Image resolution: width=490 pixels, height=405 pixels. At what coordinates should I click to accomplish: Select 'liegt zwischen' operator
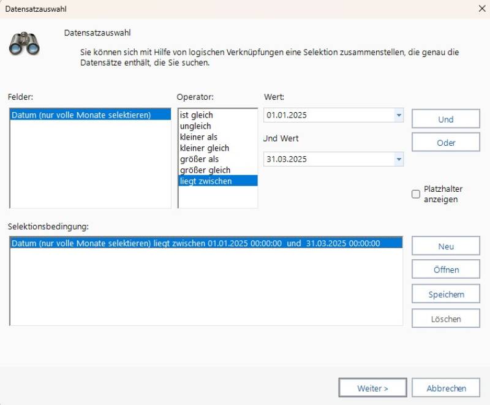[x=205, y=181]
